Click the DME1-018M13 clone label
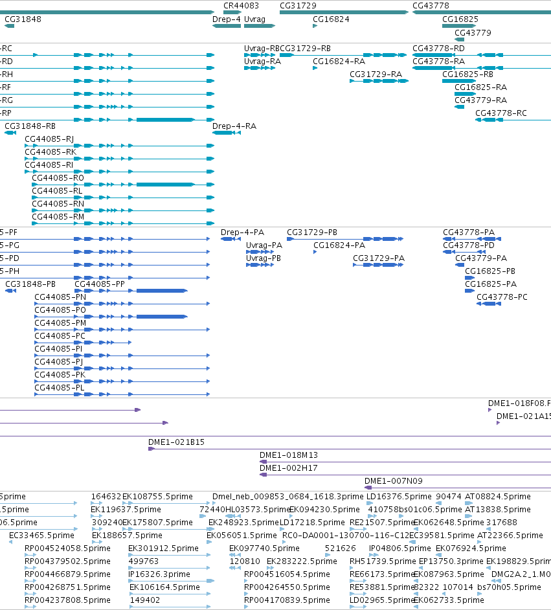 pyautogui.click(x=289, y=455)
